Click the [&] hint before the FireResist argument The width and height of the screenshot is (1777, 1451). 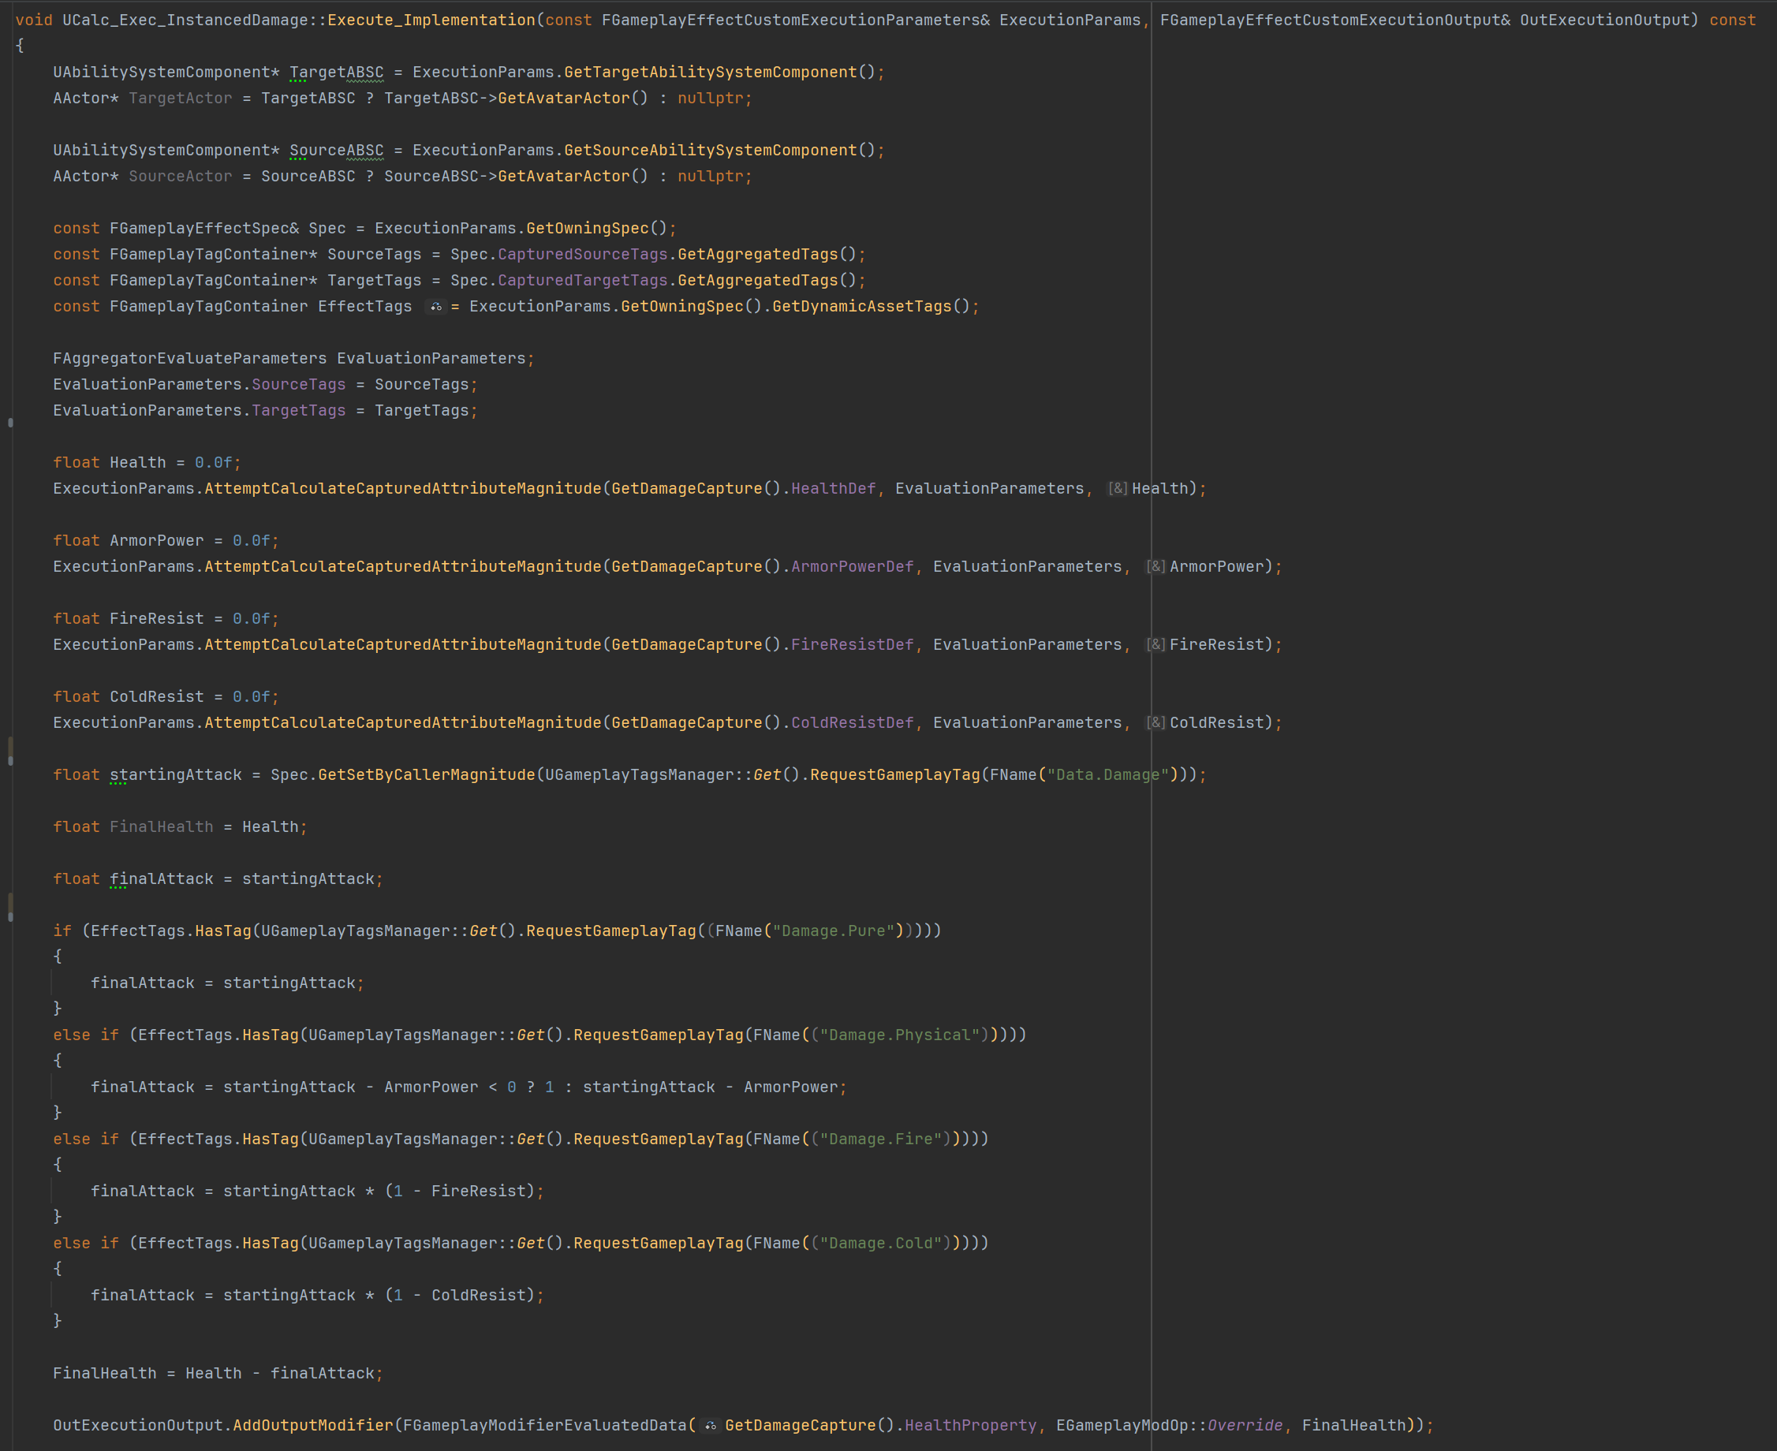tap(1155, 644)
